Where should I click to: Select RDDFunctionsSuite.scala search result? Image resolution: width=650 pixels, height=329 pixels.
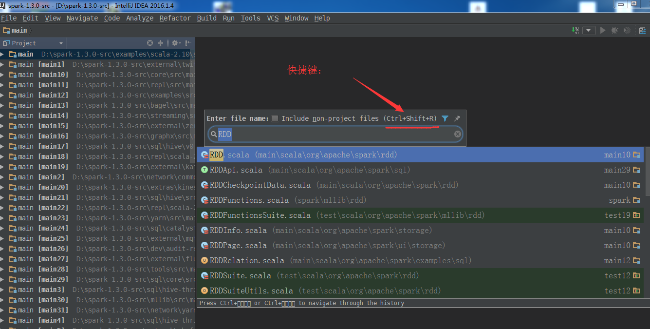click(421, 215)
